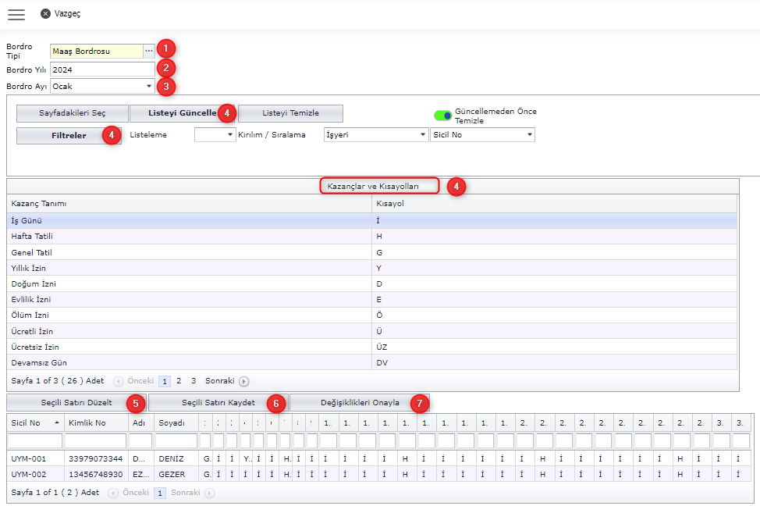Click the GEZER surname cell

point(176,474)
